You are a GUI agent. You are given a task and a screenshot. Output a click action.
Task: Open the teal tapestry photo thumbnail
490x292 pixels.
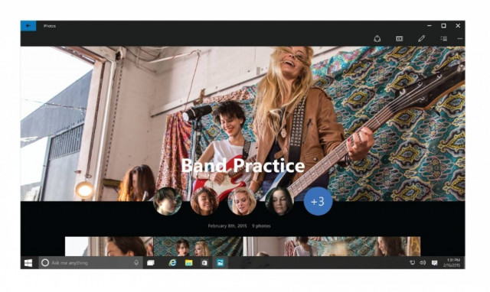[x=198, y=246]
